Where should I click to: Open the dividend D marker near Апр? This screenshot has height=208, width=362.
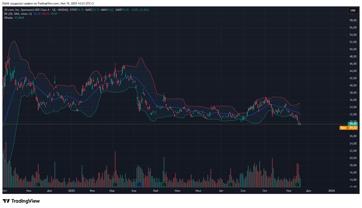tap(139, 185)
